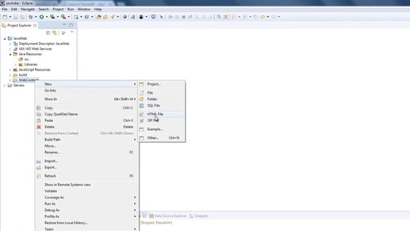
Task: Click the Open Web Browser globe icon
Action: pyautogui.click(x=125, y=17)
